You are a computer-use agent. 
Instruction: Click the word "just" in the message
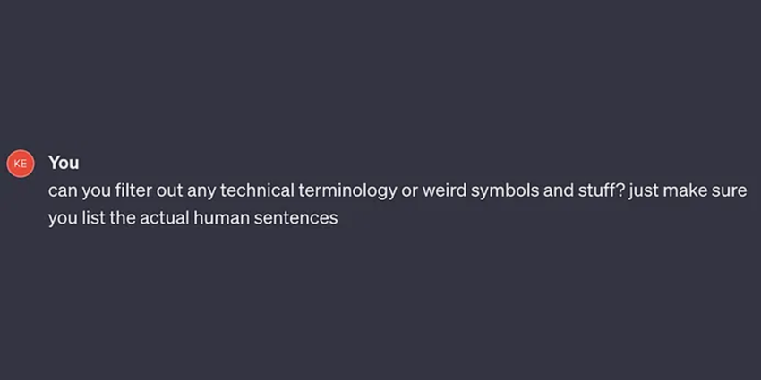[644, 191]
